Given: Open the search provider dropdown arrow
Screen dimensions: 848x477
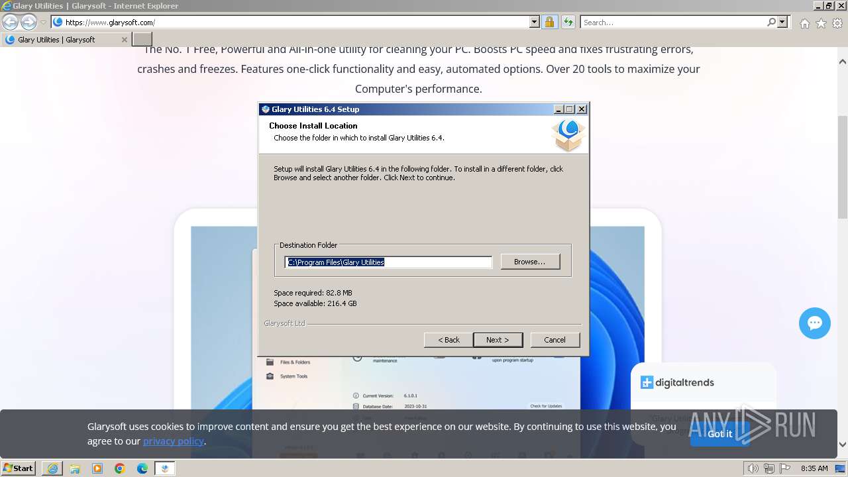Looking at the screenshot, I should tap(782, 23).
